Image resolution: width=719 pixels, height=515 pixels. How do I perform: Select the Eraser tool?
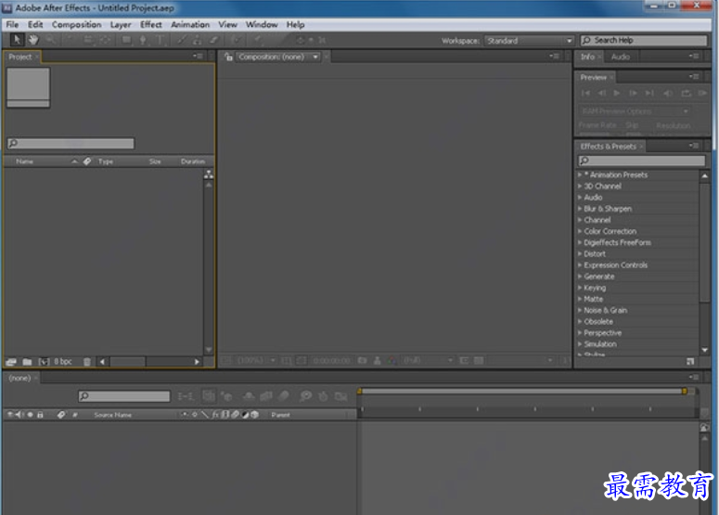pos(213,40)
